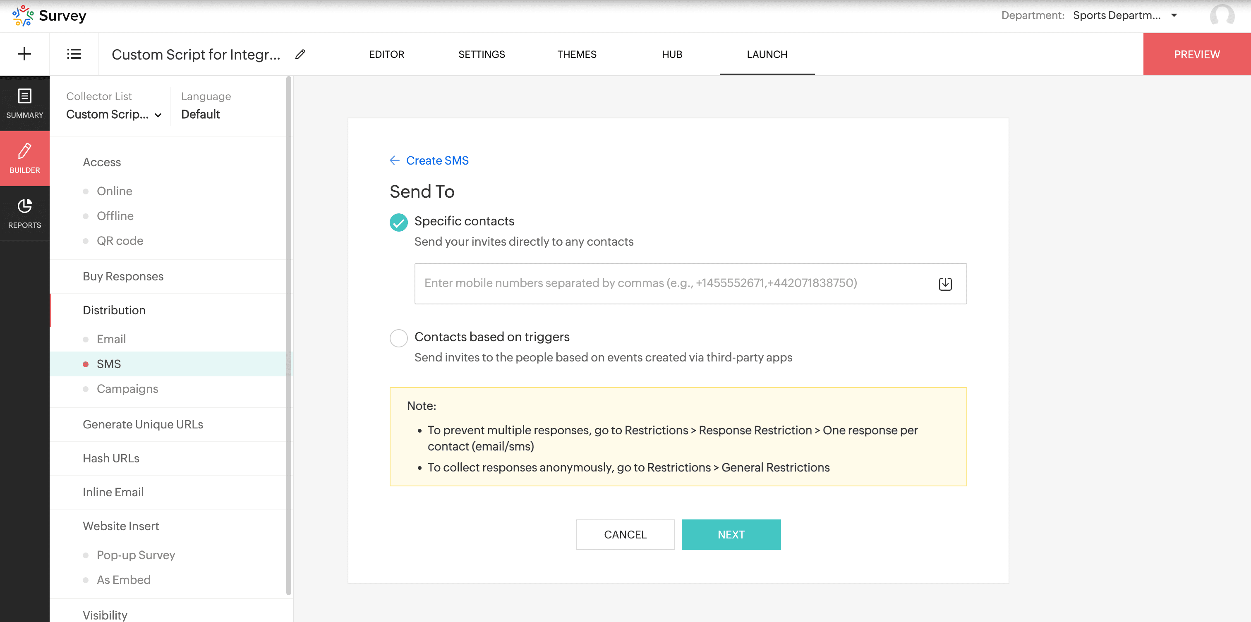Click the user profile avatar
Image resolution: width=1251 pixels, height=622 pixels.
[x=1222, y=16]
